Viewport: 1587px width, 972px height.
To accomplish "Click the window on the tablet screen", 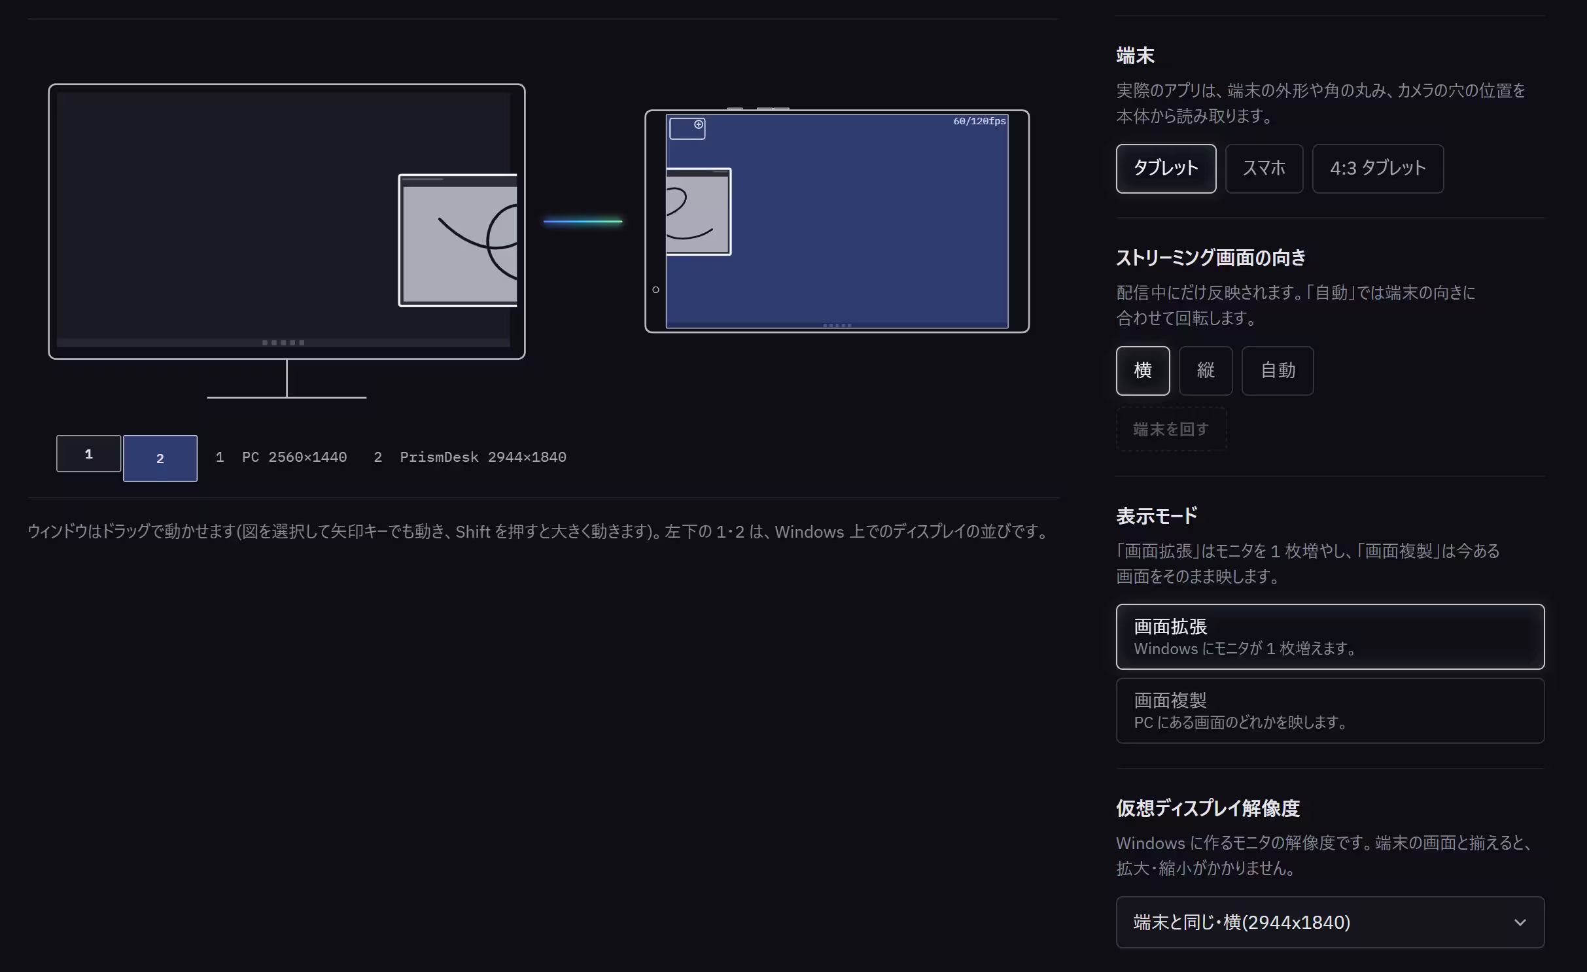I will point(699,211).
